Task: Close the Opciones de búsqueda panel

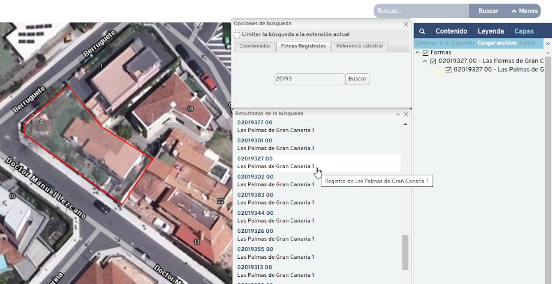Action: (406, 24)
